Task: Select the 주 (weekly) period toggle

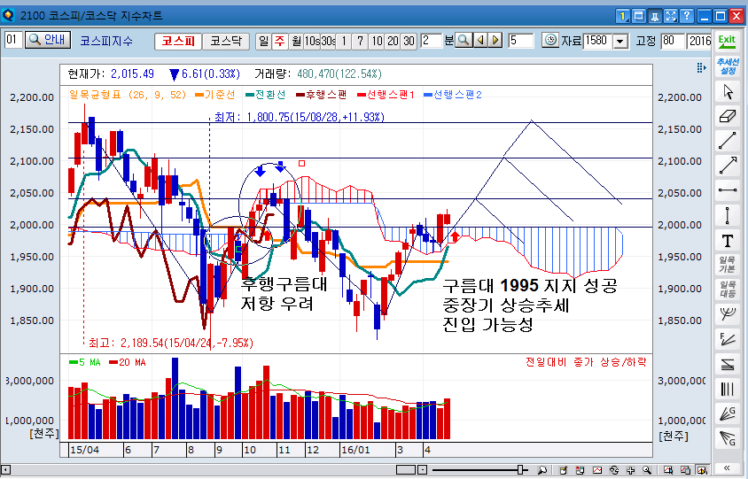Action: point(279,41)
